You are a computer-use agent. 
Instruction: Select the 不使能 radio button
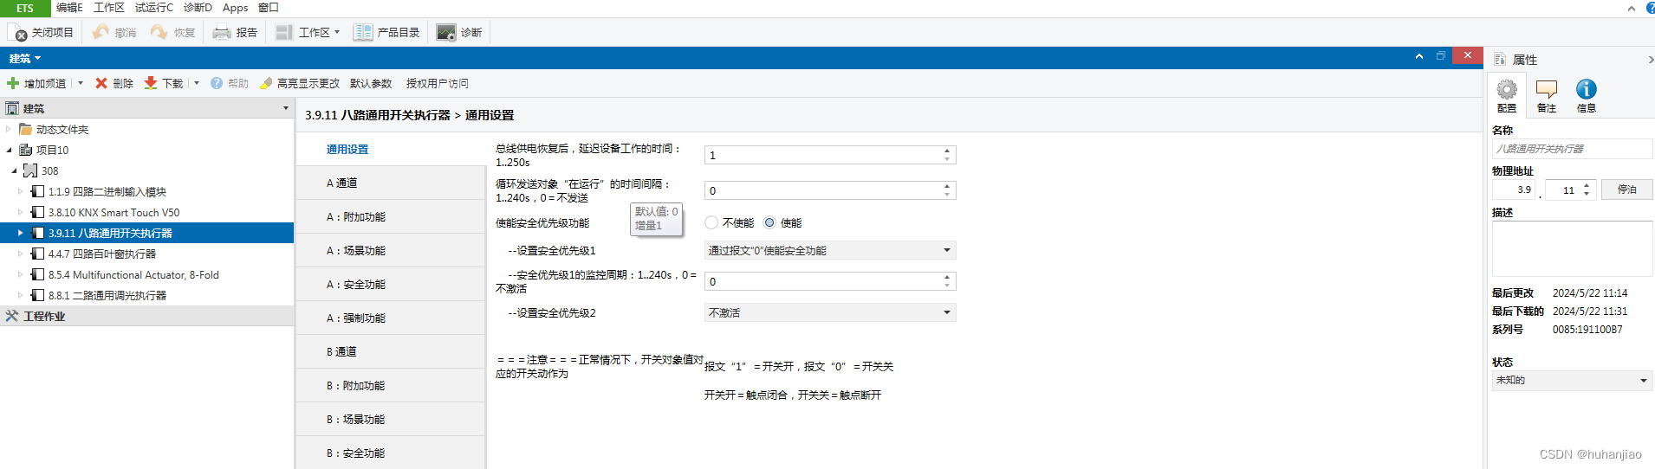coord(711,222)
